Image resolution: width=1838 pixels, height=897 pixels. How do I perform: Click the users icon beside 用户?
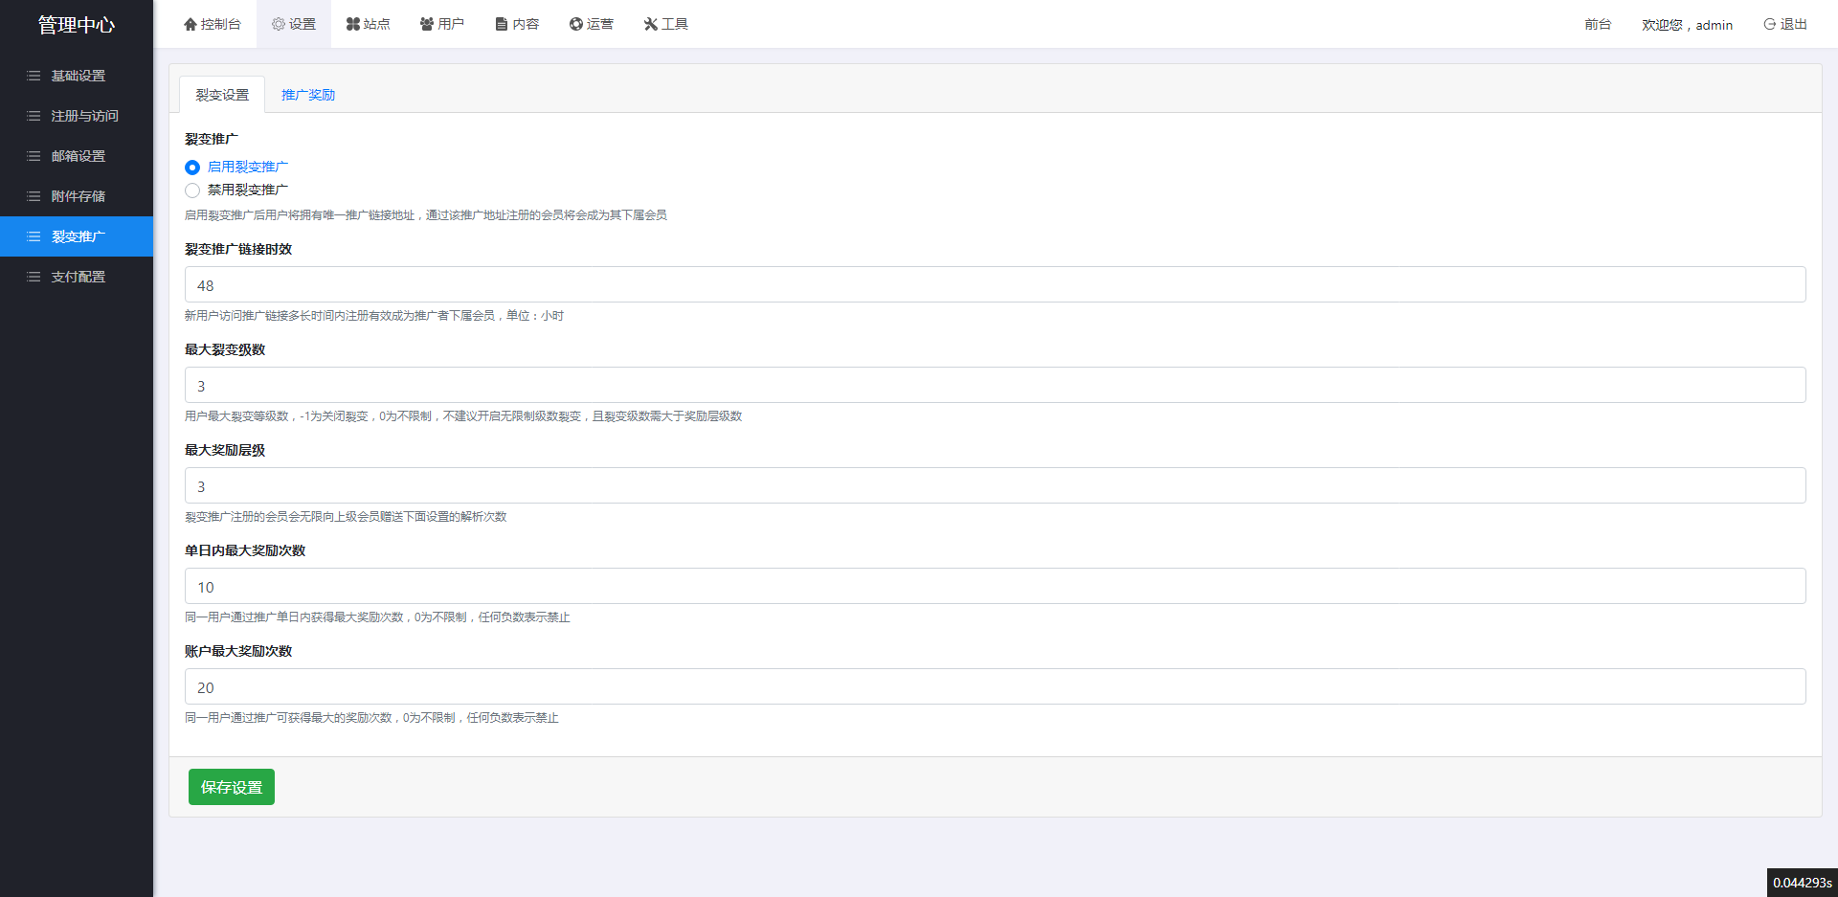[427, 24]
